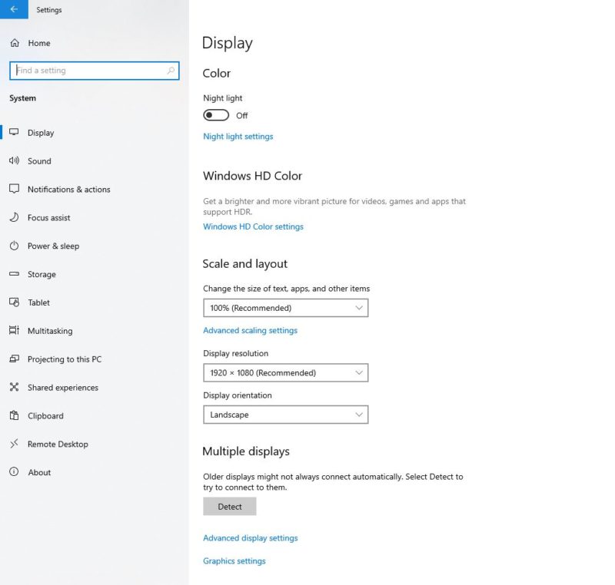Screen dimensions: 615x585
Task: Click the Clipboard sidebar icon
Action: pos(15,415)
